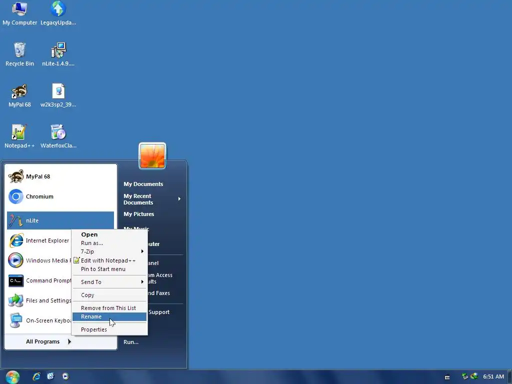Image resolution: width=512 pixels, height=384 pixels.
Task: Choose Run as... in the context menu
Action: [109, 243]
